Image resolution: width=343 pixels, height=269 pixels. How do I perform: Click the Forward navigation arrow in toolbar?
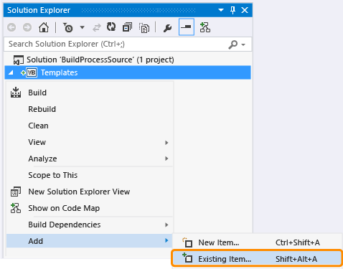point(27,27)
